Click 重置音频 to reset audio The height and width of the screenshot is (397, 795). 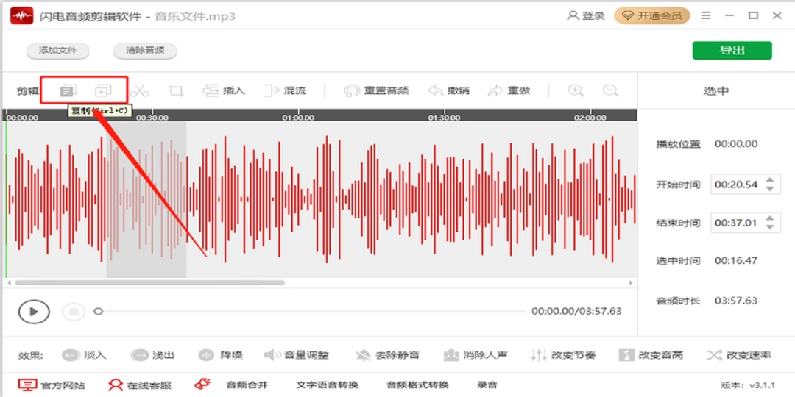tap(376, 91)
